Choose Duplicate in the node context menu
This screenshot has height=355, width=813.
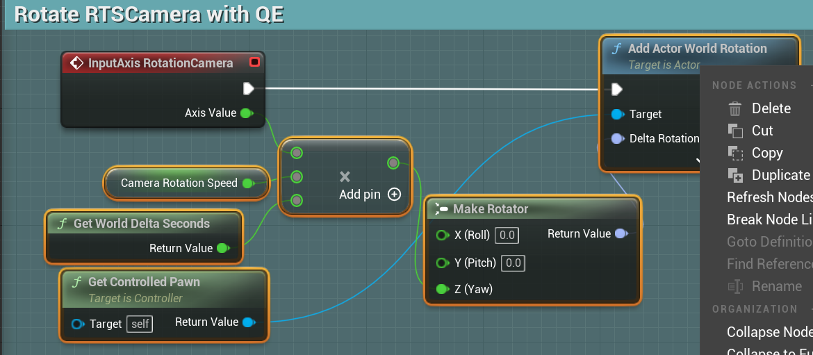click(781, 175)
